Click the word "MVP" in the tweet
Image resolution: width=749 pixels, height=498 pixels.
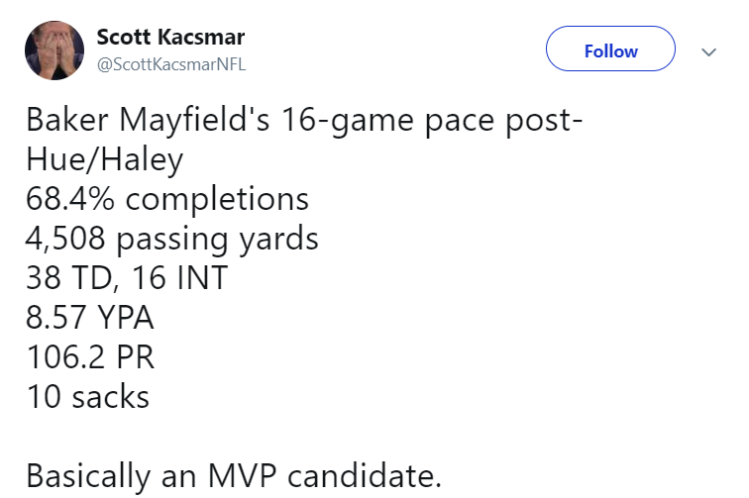pyautogui.click(x=243, y=476)
